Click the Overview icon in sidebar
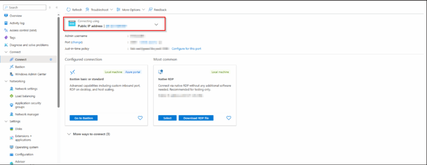The height and width of the screenshot is (165, 427). [x=6, y=16]
